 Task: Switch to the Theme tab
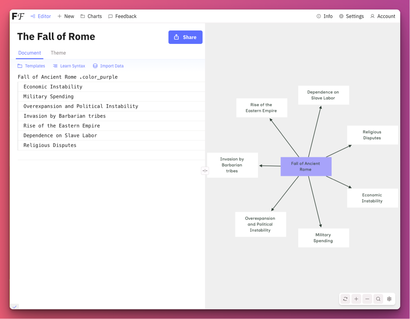tap(58, 53)
